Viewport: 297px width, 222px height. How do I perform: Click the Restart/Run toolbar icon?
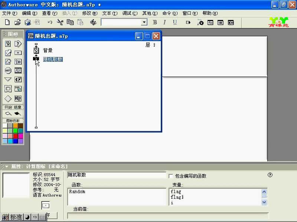(x=188, y=23)
